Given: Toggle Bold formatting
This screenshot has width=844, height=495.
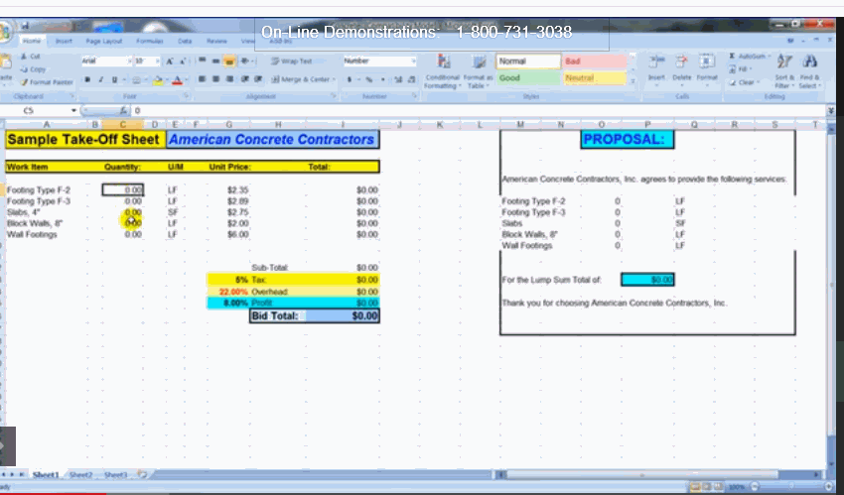Looking at the screenshot, I should click(87, 80).
